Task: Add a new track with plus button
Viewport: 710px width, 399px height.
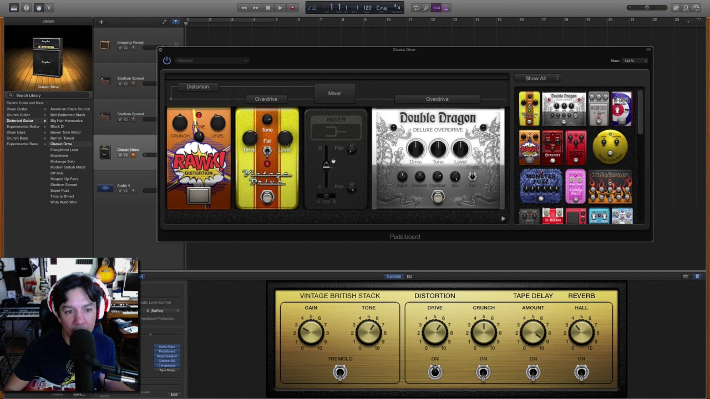Action: pyautogui.click(x=101, y=22)
